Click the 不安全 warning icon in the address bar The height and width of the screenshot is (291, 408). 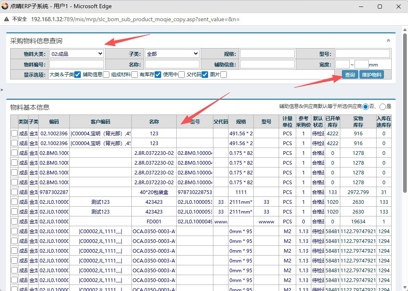coord(7,19)
